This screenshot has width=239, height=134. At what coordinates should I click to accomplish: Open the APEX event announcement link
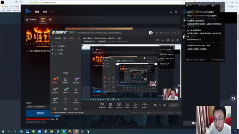click(x=100, y=33)
